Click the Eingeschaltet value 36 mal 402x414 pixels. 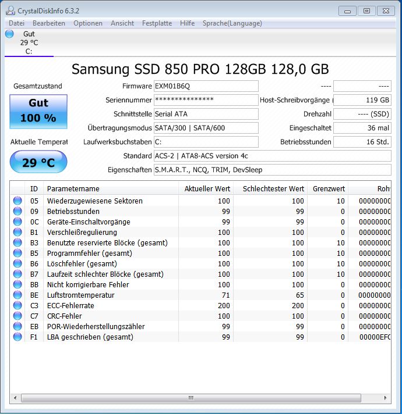click(362, 128)
